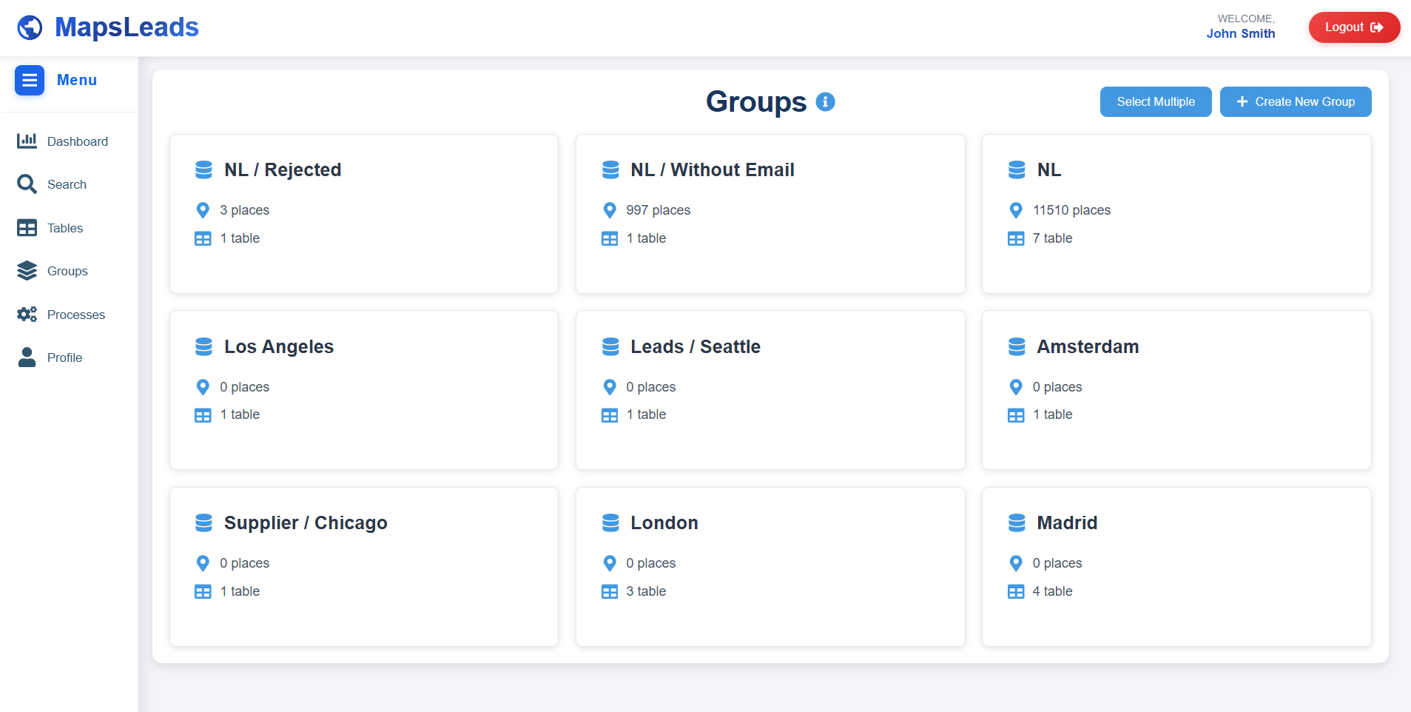Click the Processes gears icon
The height and width of the screenshot is (712, 1411).
pos(27,315)
